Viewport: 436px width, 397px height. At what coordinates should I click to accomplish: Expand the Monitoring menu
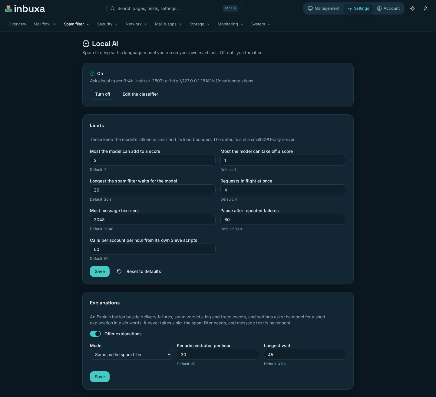(x=231, y=24)
